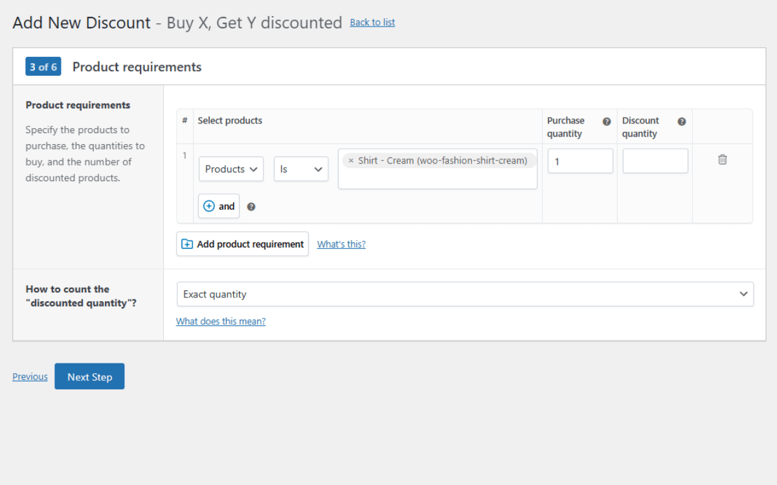Focus the empty Discount quantity field
The width and height of the screenshot is (777, 485).
click(x=655, y=161)
